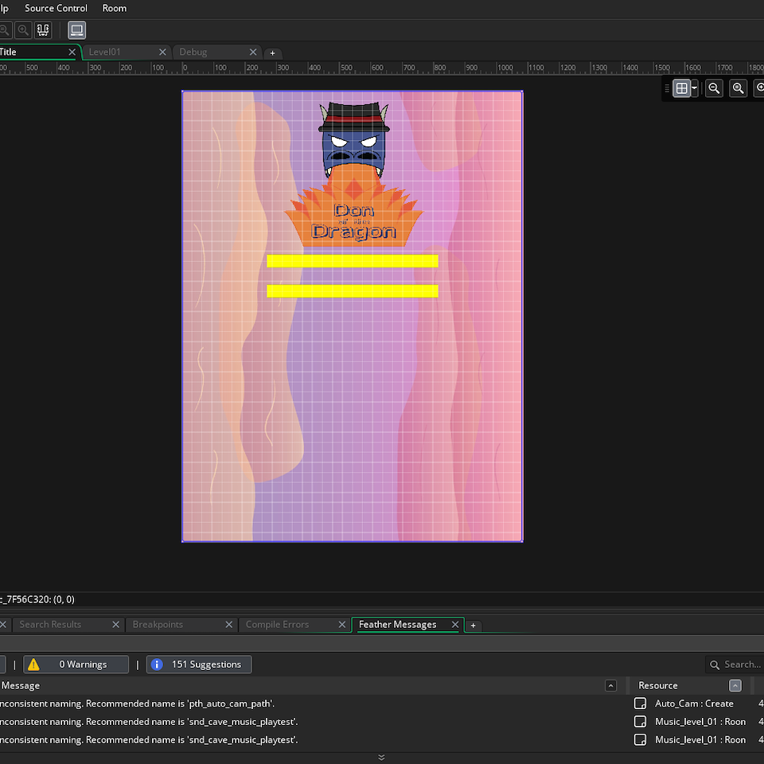
Task: Add a new workspace tab with plus
Action: tap(272, 53)
